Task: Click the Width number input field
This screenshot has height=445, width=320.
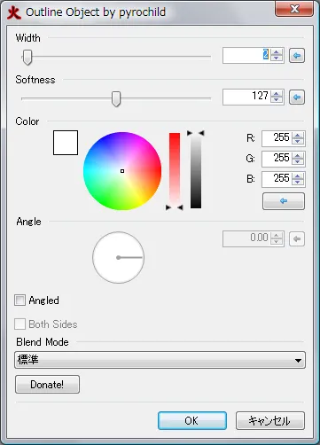Action: point(246,55)
